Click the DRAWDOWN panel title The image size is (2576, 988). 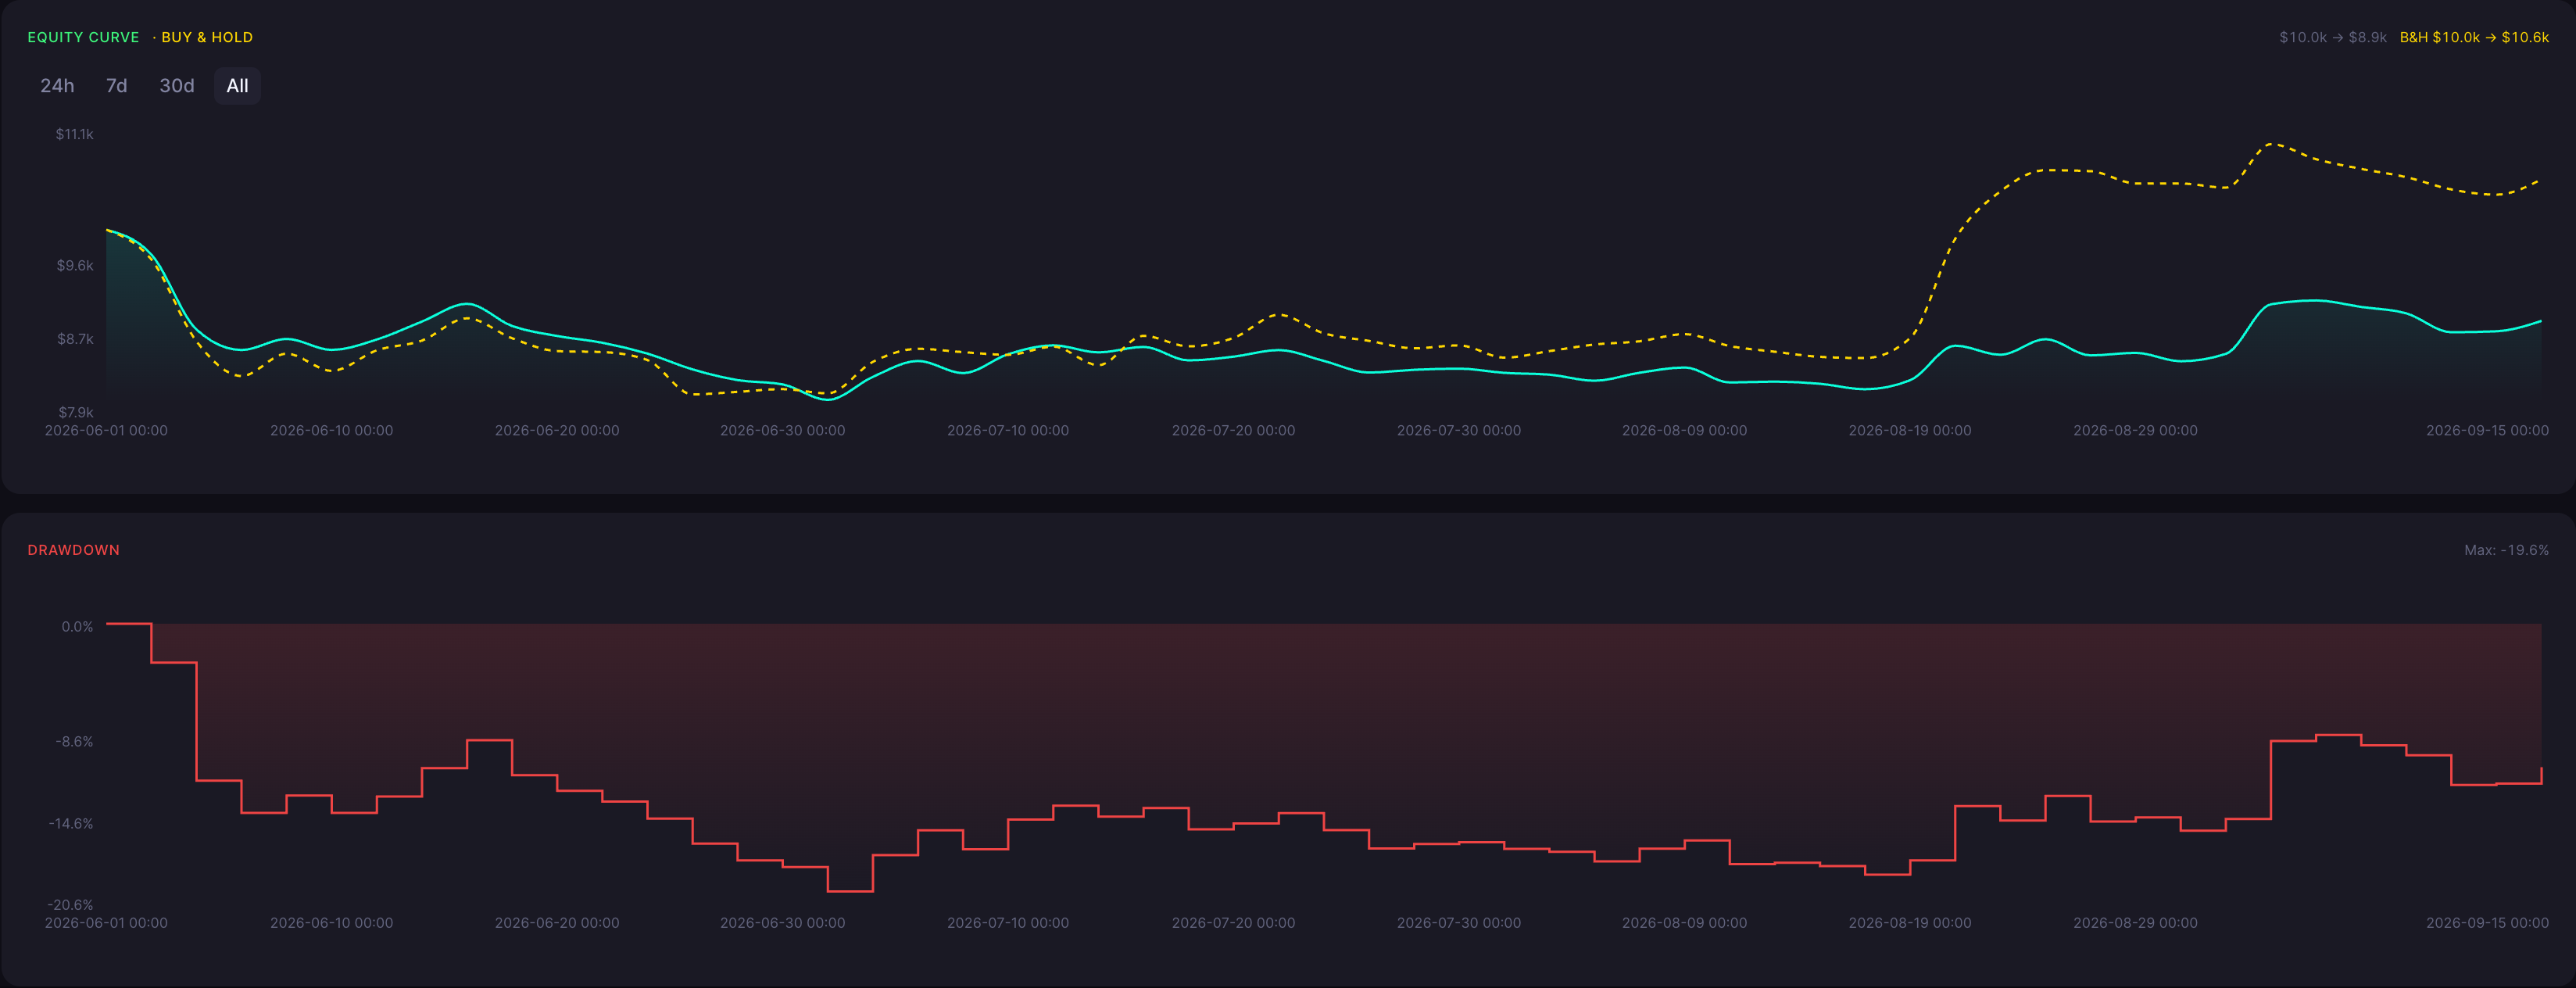tap(73, 550)
